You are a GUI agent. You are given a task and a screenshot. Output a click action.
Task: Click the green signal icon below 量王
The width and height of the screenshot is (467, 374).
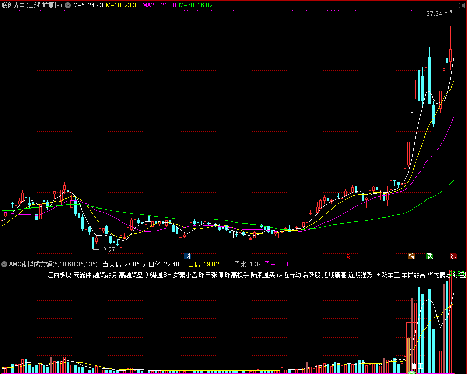click(x=412, y=372)
